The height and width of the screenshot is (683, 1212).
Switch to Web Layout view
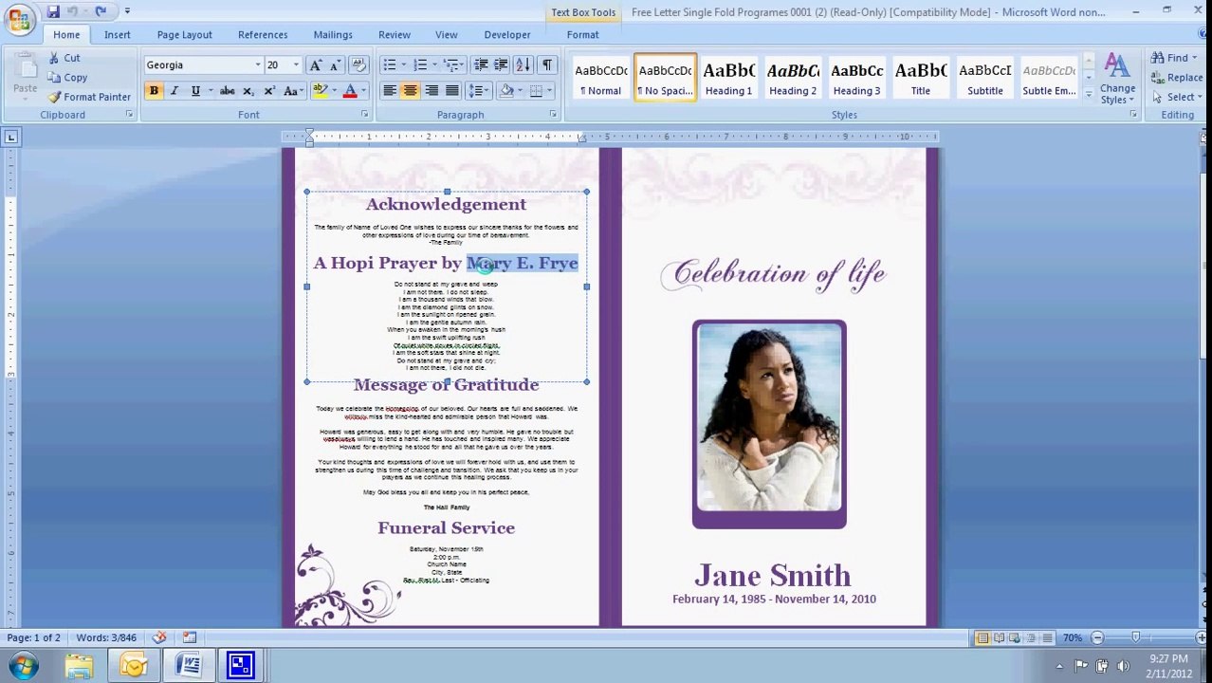(x=1014, y=638)
